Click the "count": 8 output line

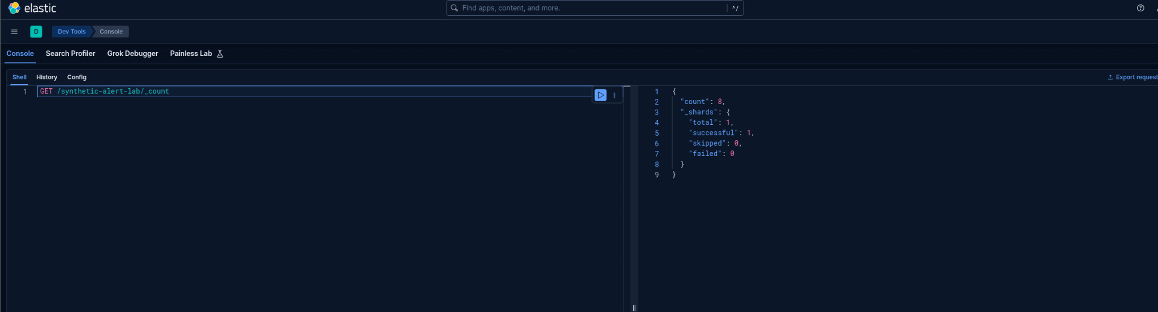[703, 102]
